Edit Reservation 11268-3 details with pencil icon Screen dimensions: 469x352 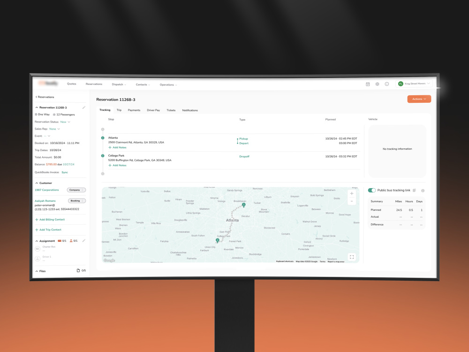(84, 107)
